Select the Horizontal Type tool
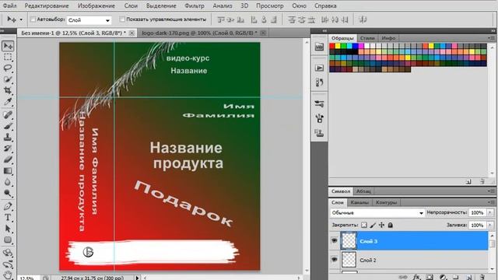The height and width of the screenshot is (280, 498). [8, 218]
